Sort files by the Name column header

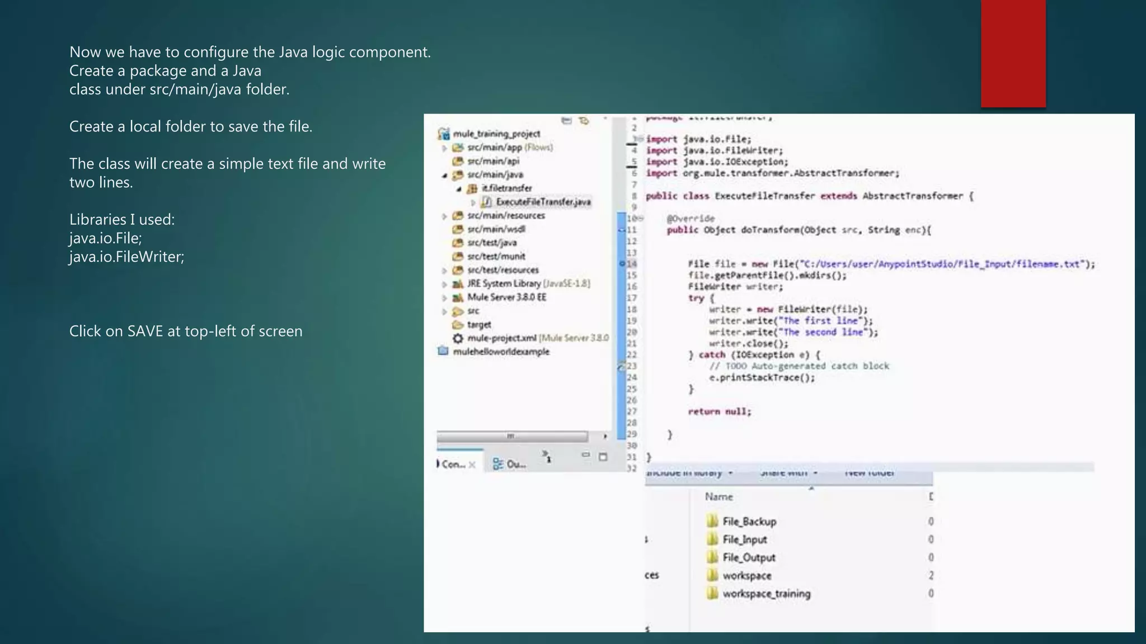[x=718, y=496]
